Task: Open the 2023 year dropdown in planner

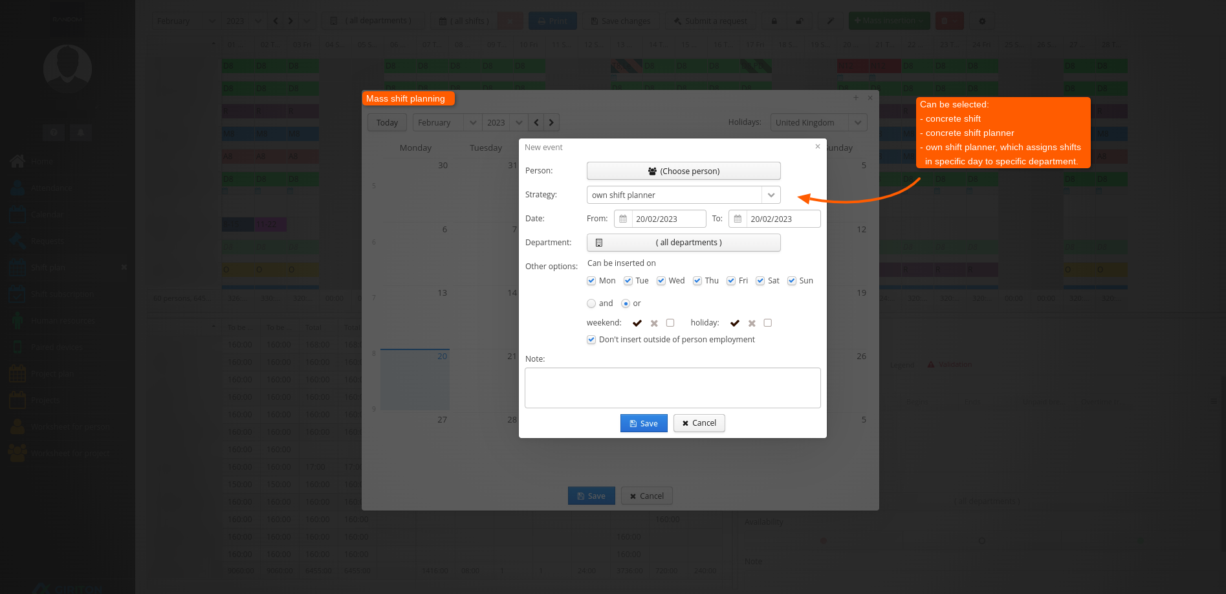Action: 519,122
